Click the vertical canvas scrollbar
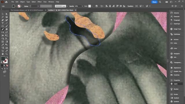 tap(168, 61)
